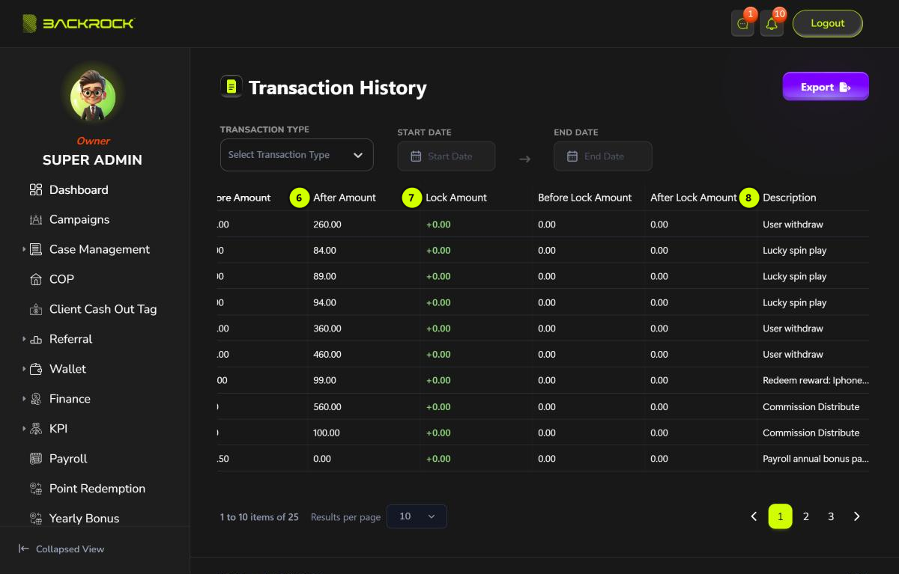
Task: Click the 1 to 10 items of 25 text
Action: 259,517
